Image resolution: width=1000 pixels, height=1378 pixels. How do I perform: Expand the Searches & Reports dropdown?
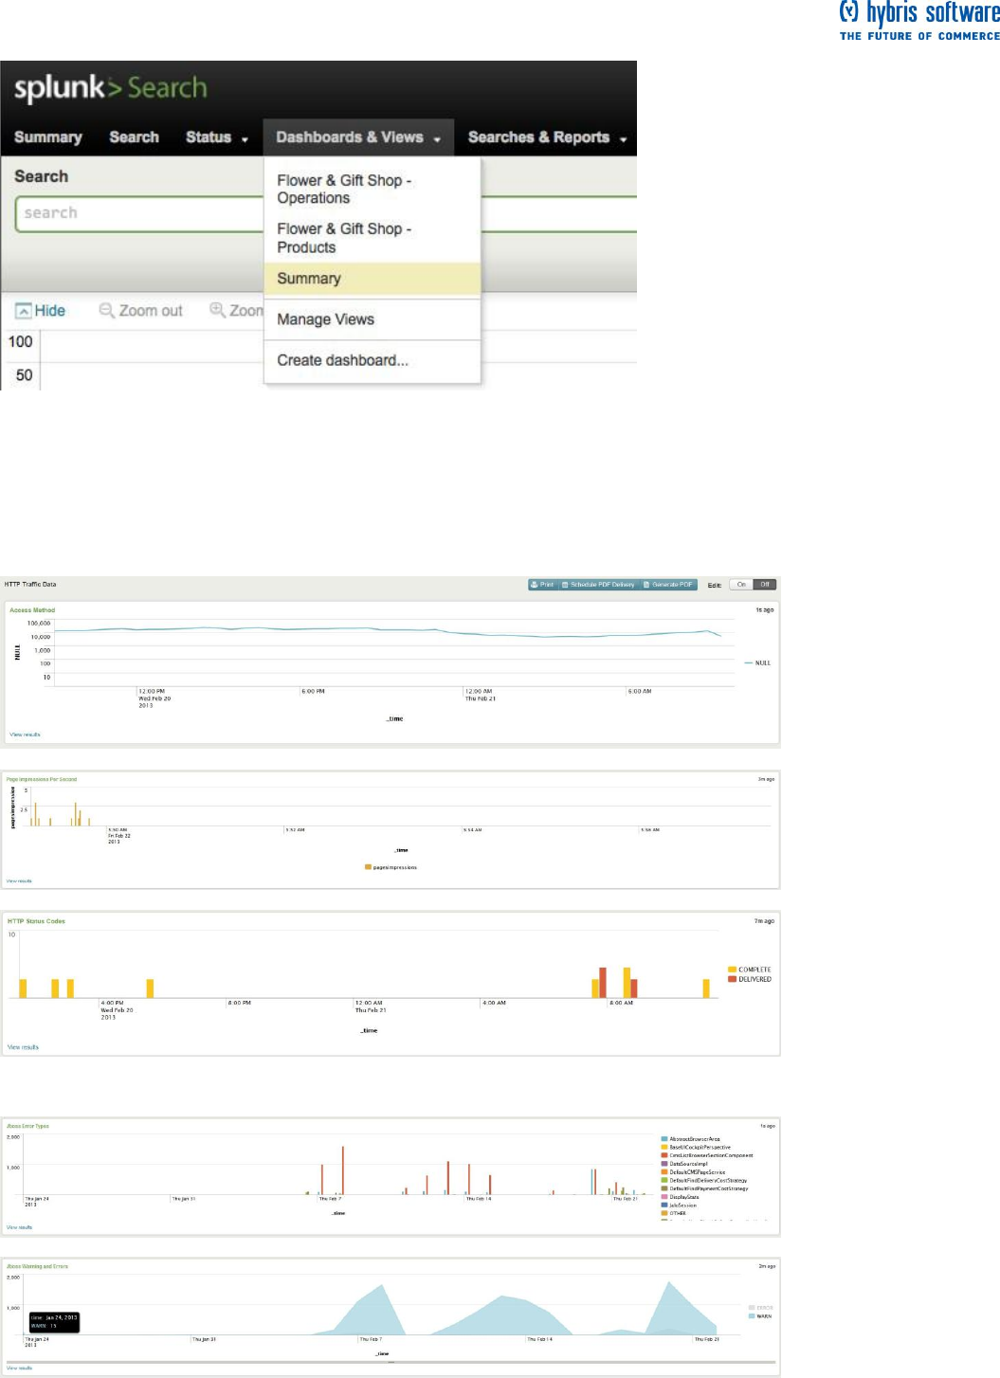pos(548,137)
